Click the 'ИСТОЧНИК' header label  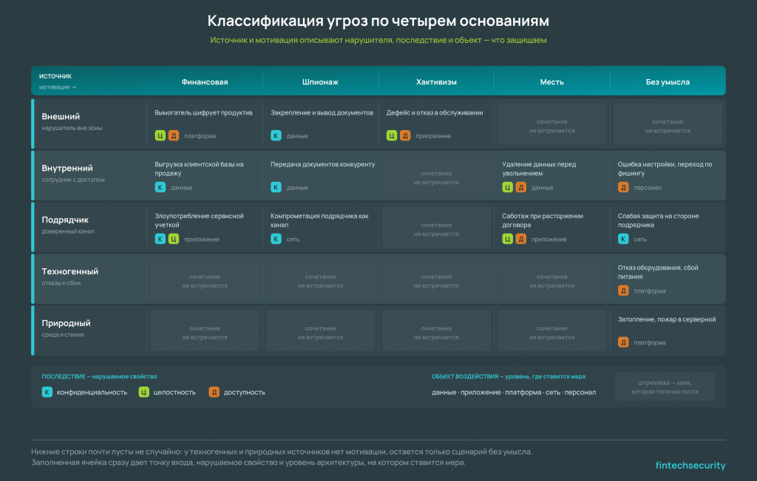(55, 76)
